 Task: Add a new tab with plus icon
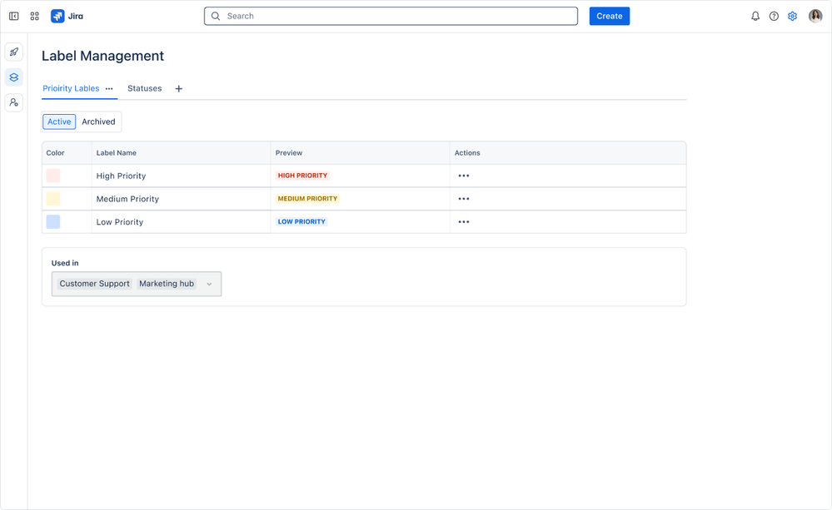tap(179, 88)
